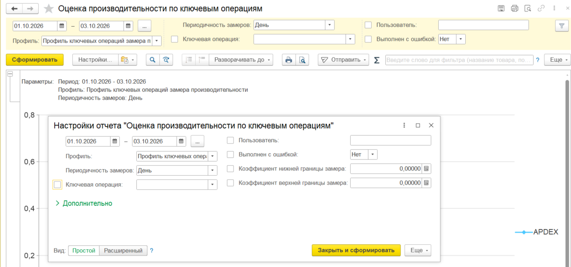The image size is (571, 267).
Task: Open Профиль dropdown in settings dialog
Action: 213,156
